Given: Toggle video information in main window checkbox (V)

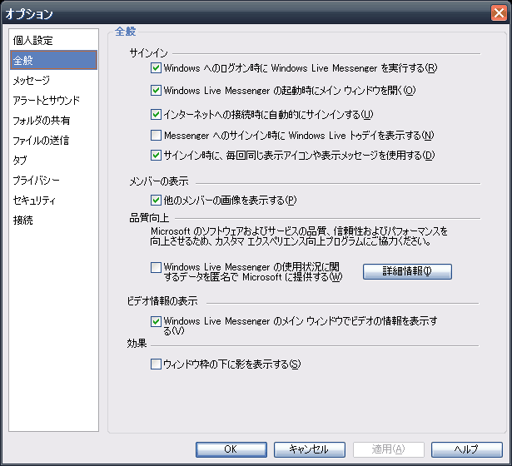Looking at the screenshot, I should point(156,321).
